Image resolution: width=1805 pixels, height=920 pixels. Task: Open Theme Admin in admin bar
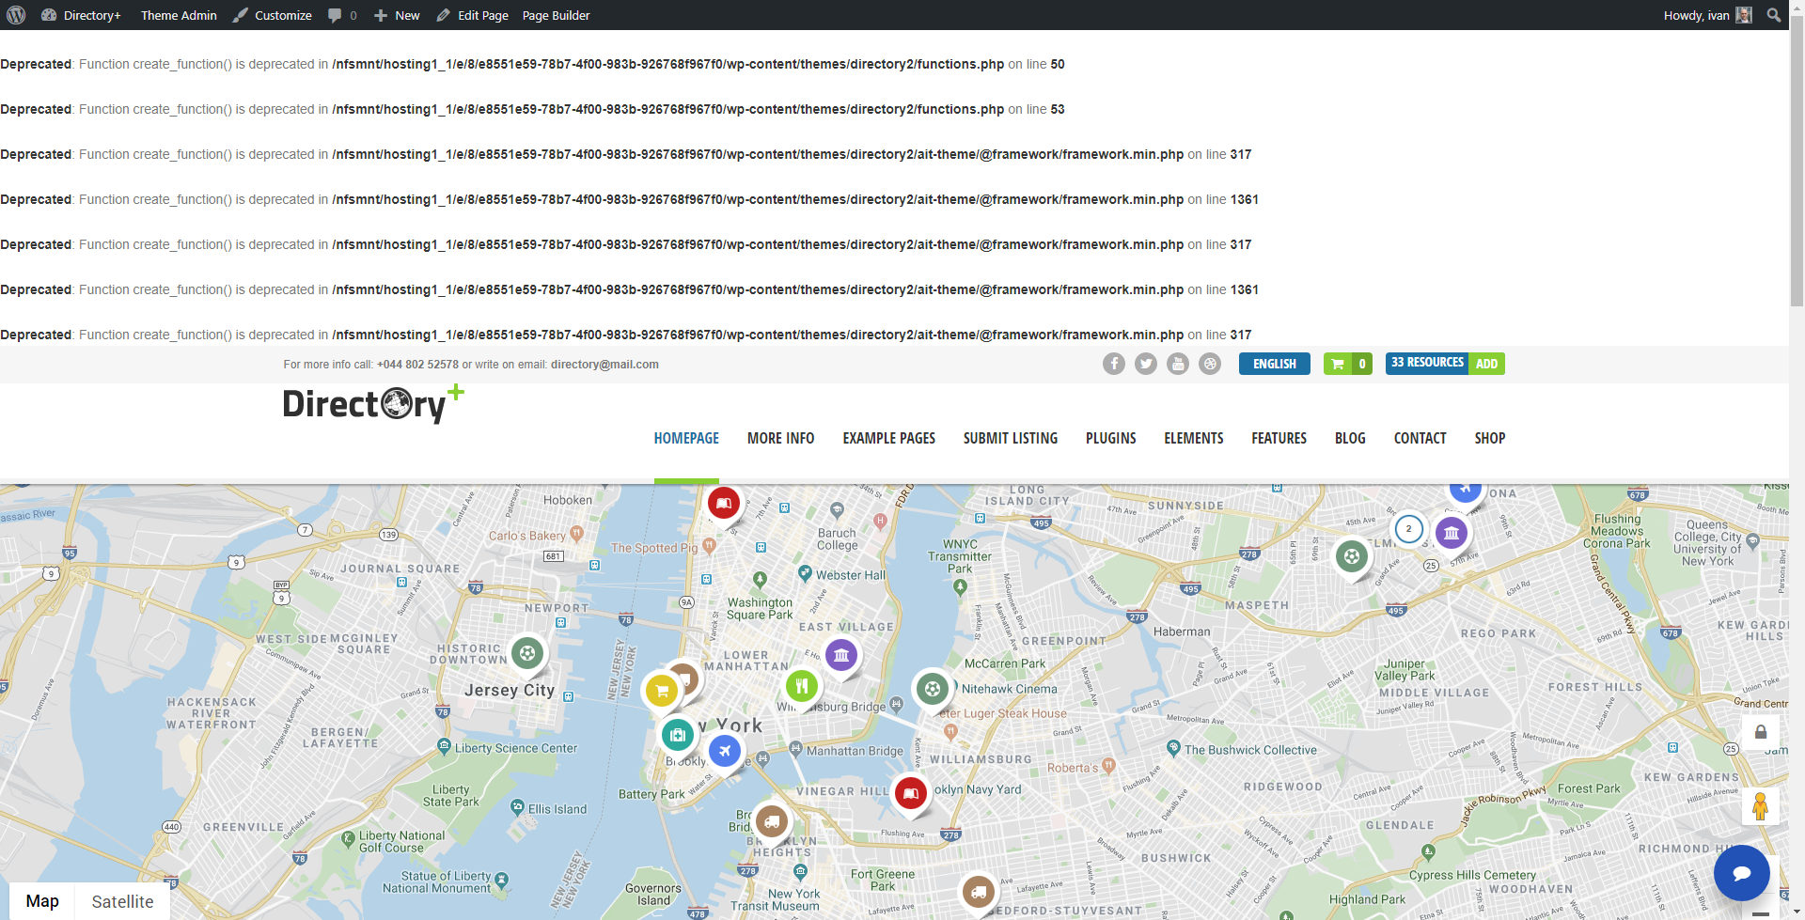(179, 15)
